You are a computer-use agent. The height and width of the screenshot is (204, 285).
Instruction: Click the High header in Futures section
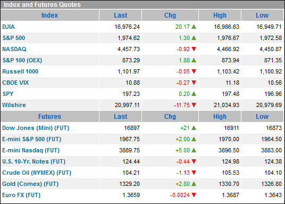point(220,117)
